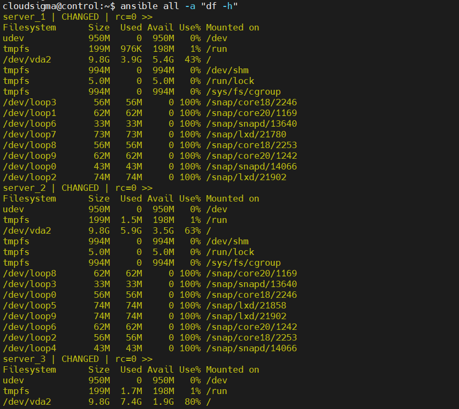
Task: Click '/dev/vda2' under server_1
Action: click(27, 60)
